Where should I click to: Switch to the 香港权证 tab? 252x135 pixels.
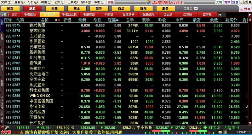click(x=89, y=15)
